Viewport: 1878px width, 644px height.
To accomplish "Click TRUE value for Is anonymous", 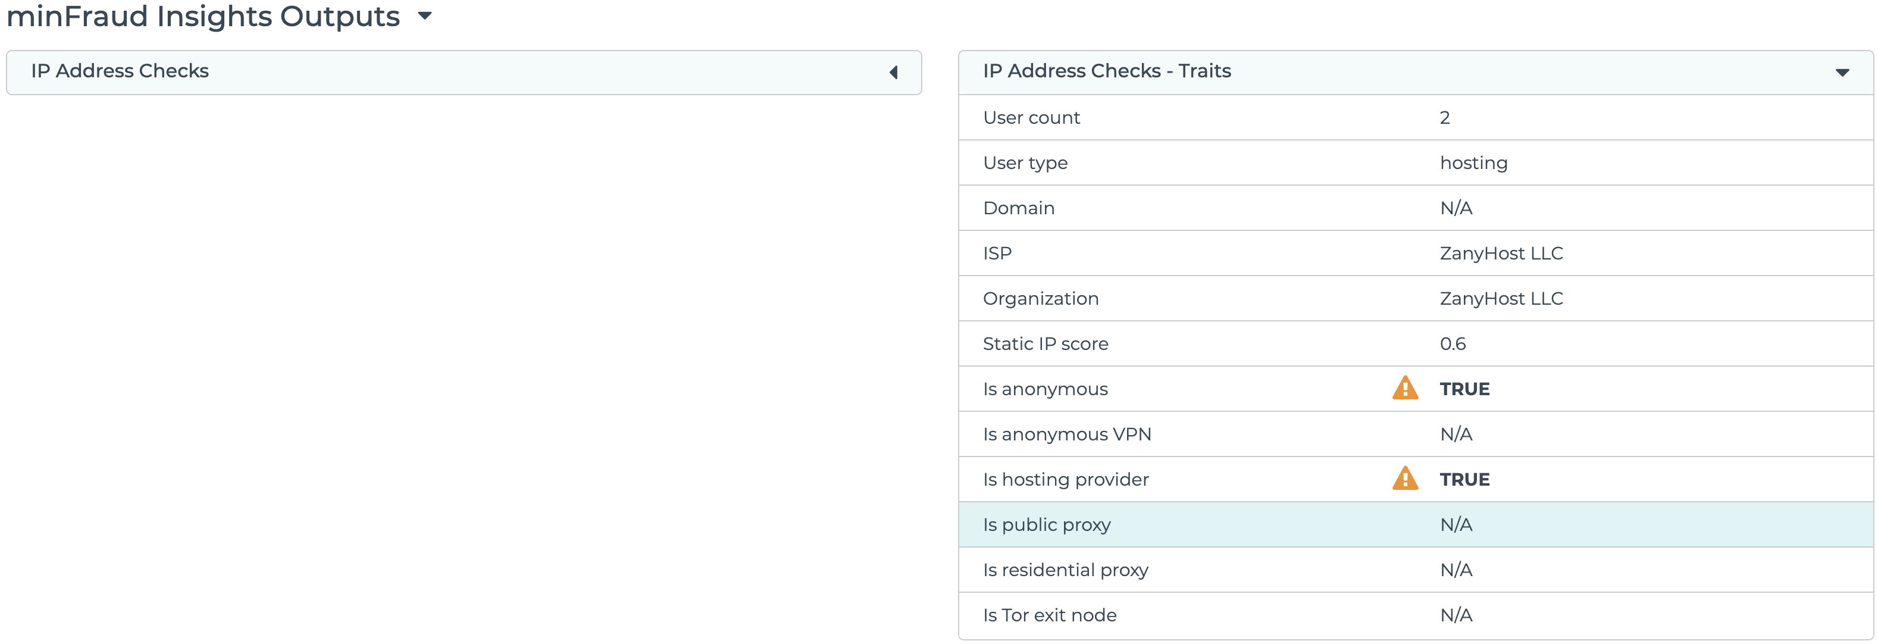I will (x=1464, y=389).
